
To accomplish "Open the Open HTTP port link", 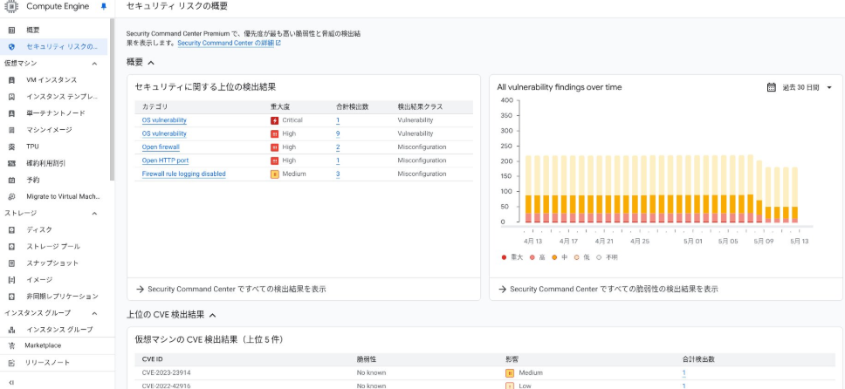I will click(x=166, y=160).
